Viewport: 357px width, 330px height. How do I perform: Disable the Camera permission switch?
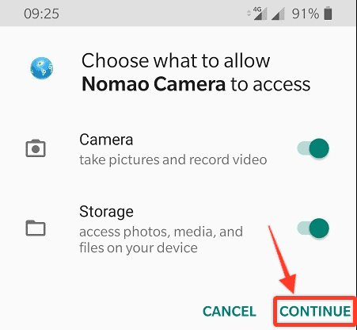(x=313, y=148)
